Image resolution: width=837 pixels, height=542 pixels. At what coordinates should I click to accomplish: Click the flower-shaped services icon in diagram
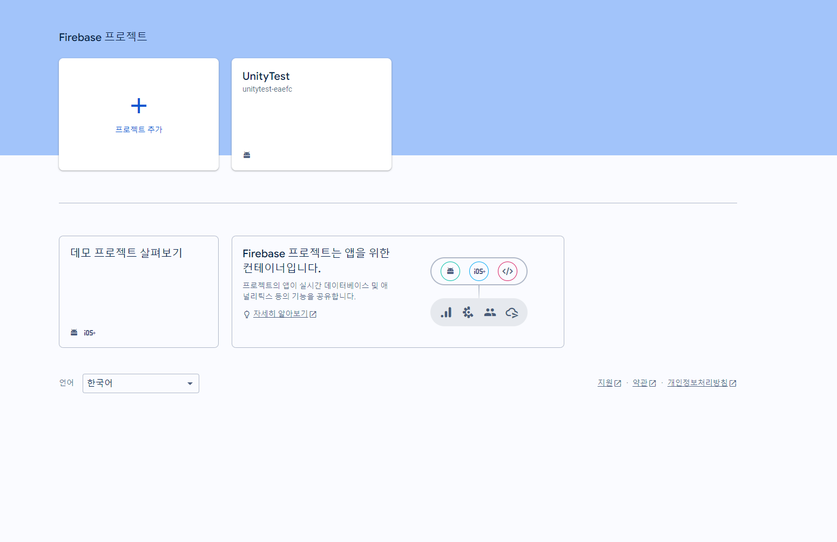pos(468,312)
